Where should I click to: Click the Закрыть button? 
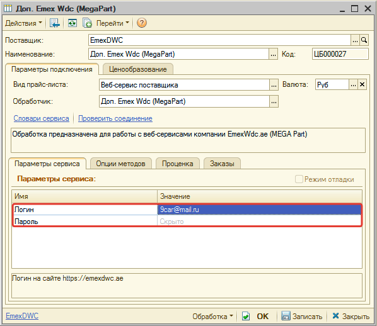click(351, 317)
